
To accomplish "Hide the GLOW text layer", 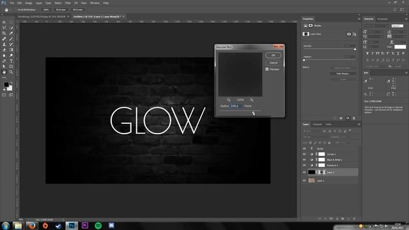I will (304, 149).
